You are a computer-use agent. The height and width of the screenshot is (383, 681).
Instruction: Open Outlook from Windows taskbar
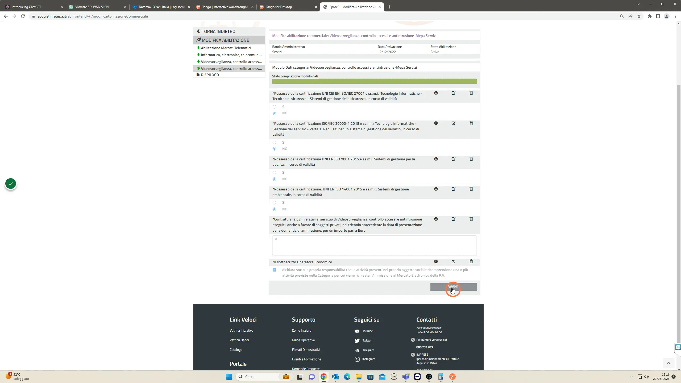pyautogui.click(x=335, y=377)
